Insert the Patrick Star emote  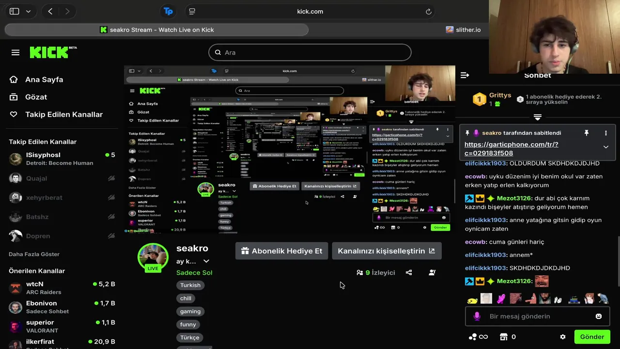tap(530, 299)
